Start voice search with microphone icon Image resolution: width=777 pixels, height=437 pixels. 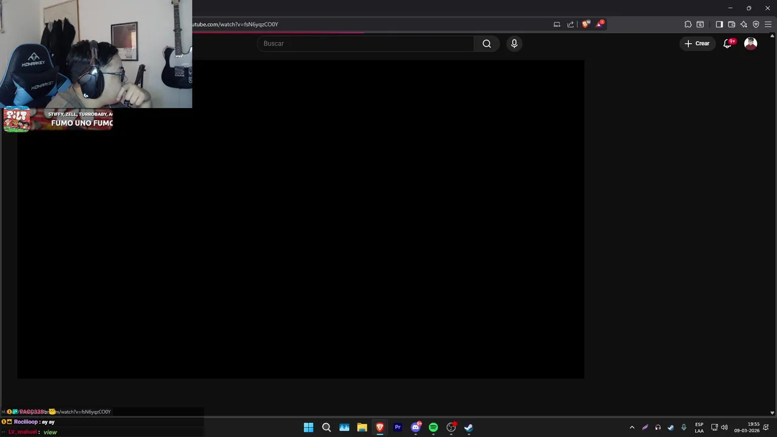click(x=514, y=44)
